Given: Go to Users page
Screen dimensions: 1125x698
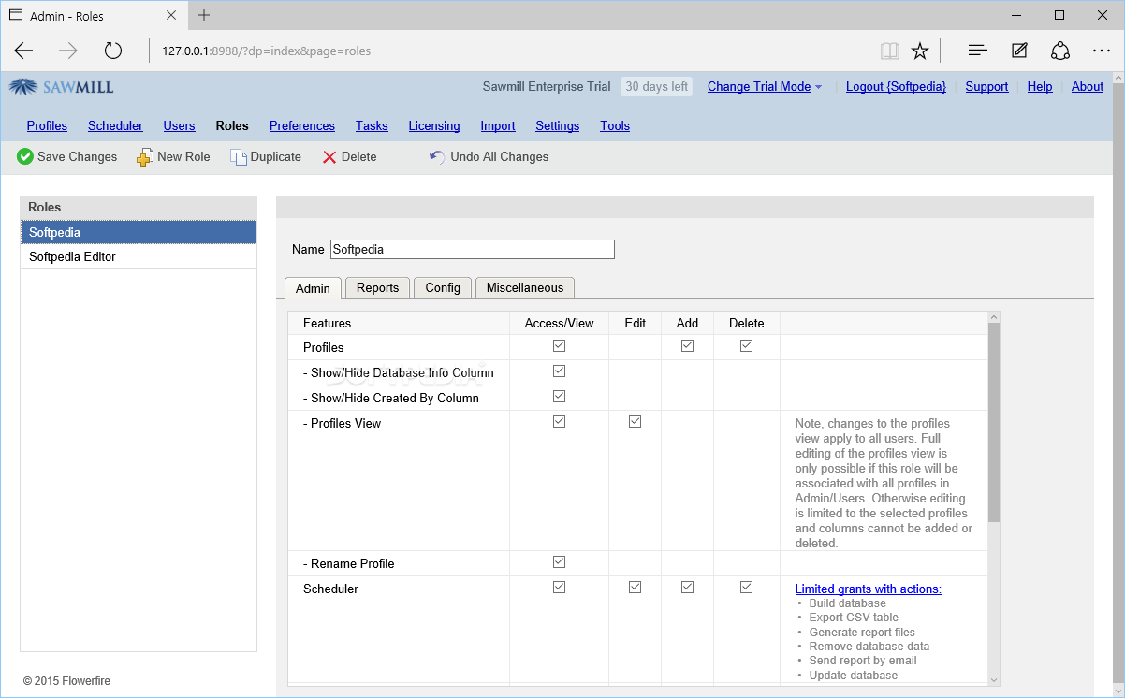Looking at the screenshot, I should [x=179, y=126].
